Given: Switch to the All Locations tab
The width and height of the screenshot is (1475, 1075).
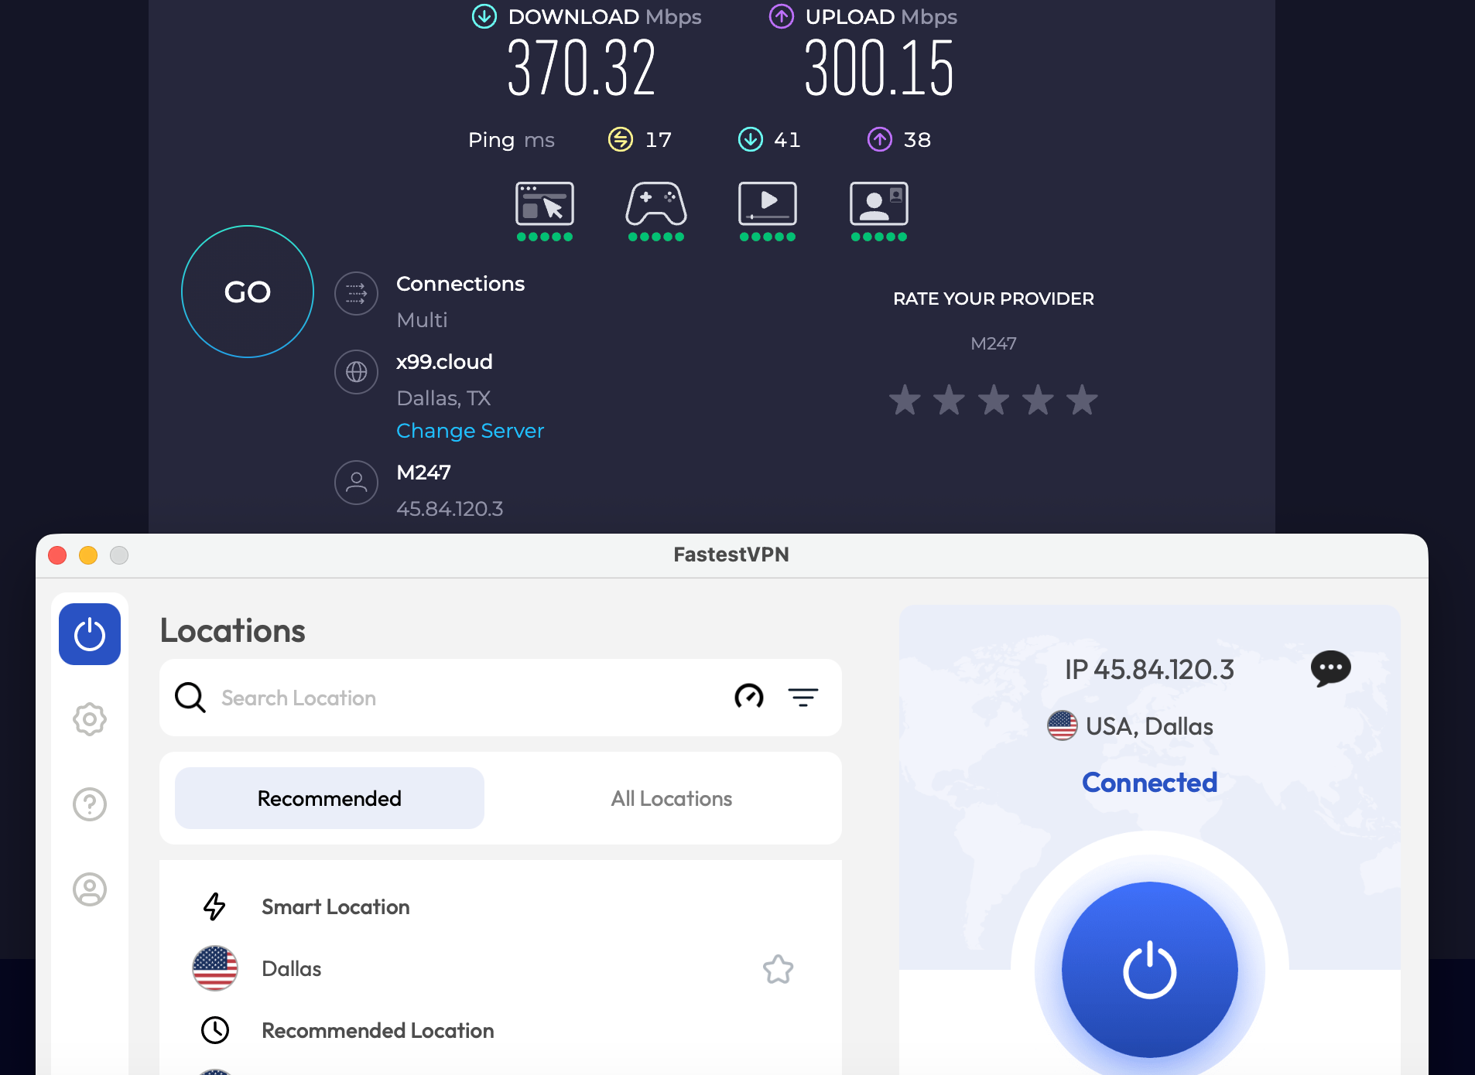Looking at the screenshot, I should 671,798.
